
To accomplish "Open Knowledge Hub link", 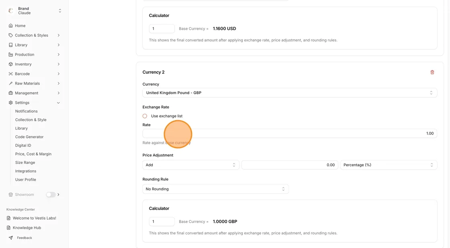I will coord(27,228).
